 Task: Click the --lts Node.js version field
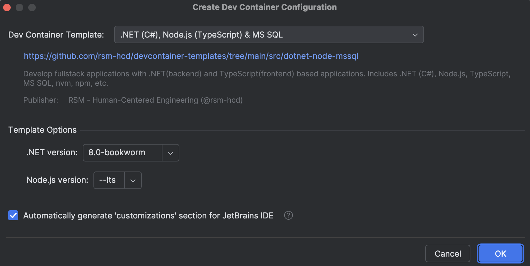coord(109,180)
